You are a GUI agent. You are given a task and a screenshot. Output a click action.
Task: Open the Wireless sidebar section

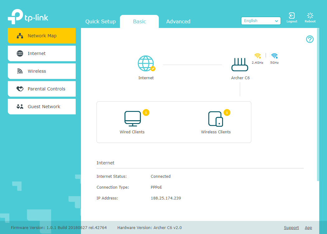point(42,71)
